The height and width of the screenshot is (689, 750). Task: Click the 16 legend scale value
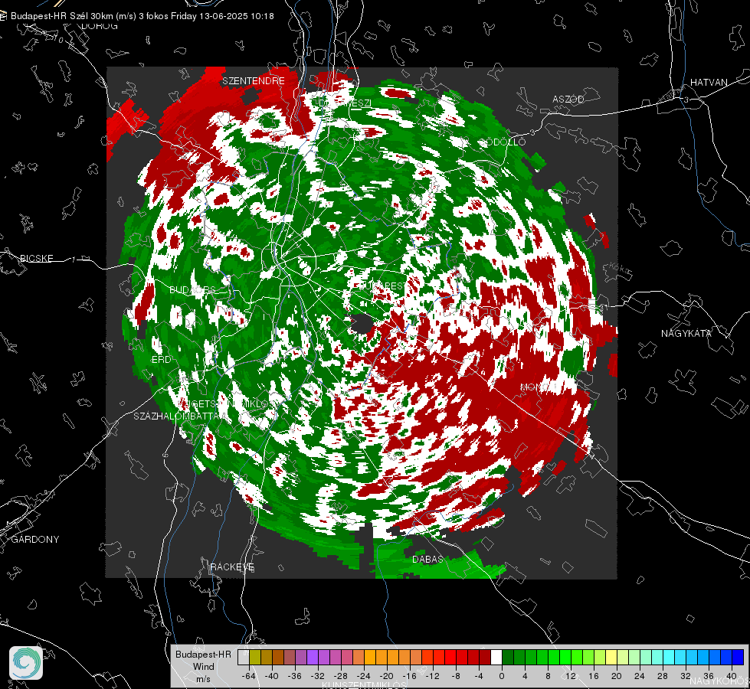(x=594, y=676)
